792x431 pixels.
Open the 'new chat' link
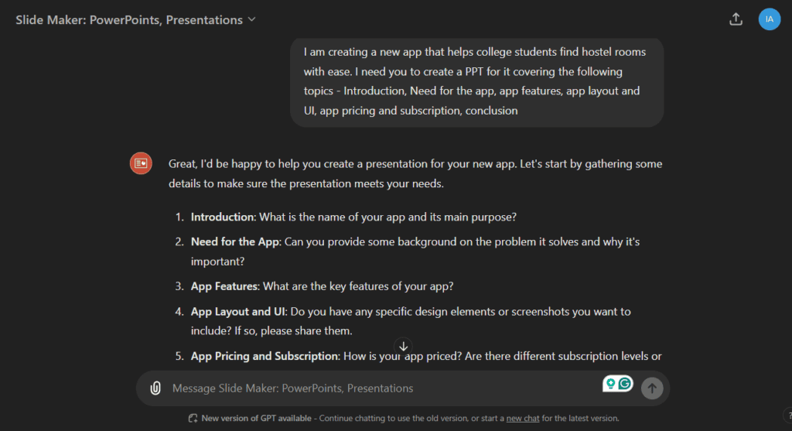pos(523,419)
